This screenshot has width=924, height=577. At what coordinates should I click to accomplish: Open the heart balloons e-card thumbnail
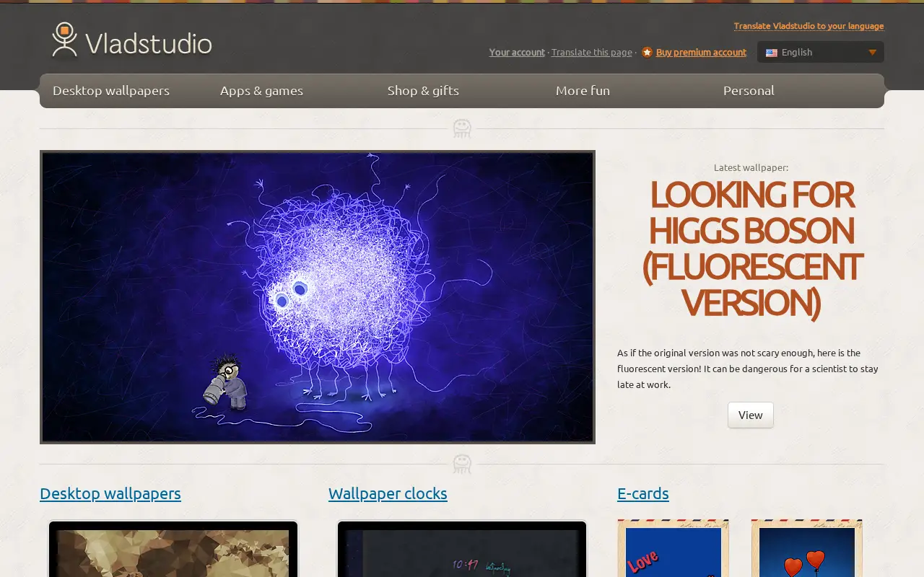806,548
